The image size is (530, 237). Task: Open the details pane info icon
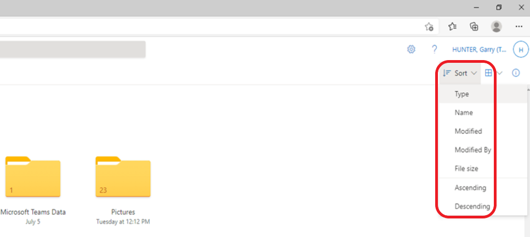[x=515, y=73]
